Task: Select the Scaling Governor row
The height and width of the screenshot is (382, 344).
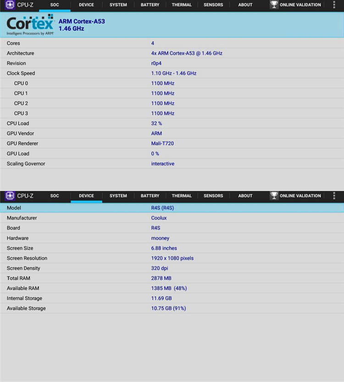Action: click(172, 164)
